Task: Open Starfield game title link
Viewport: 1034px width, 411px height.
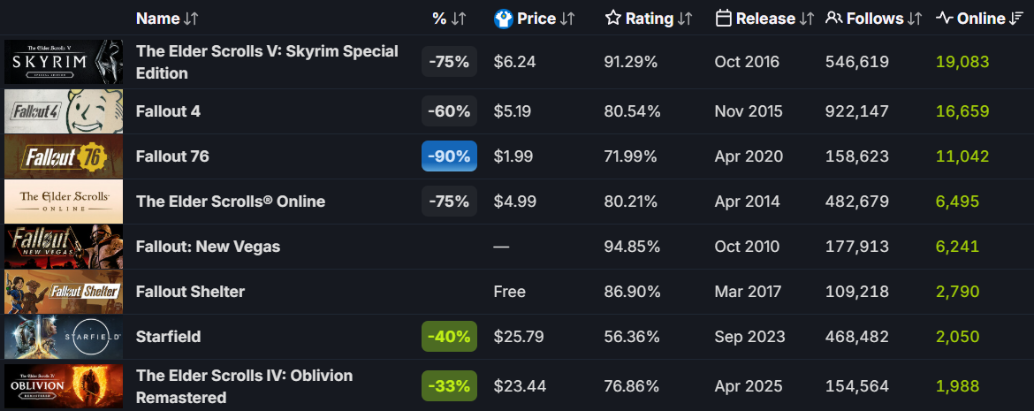Action: pyautogui.click(x=168, y=337)
